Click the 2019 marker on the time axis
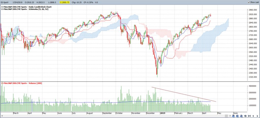Viewport: 260px width, 118px height. pos(162,113)
